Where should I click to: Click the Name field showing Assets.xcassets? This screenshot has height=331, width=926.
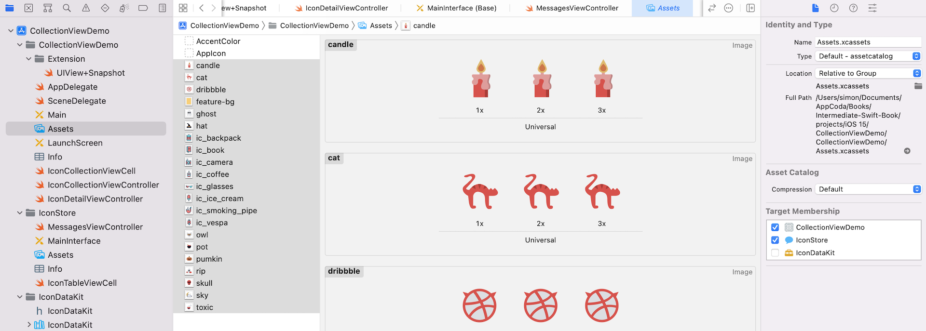click(x=867, y=42)
